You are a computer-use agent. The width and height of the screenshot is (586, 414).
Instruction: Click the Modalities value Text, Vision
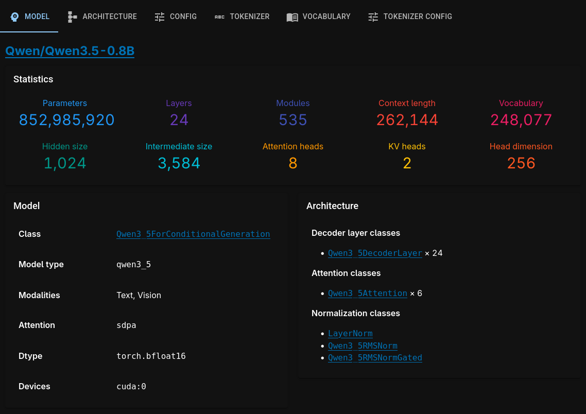139,295
